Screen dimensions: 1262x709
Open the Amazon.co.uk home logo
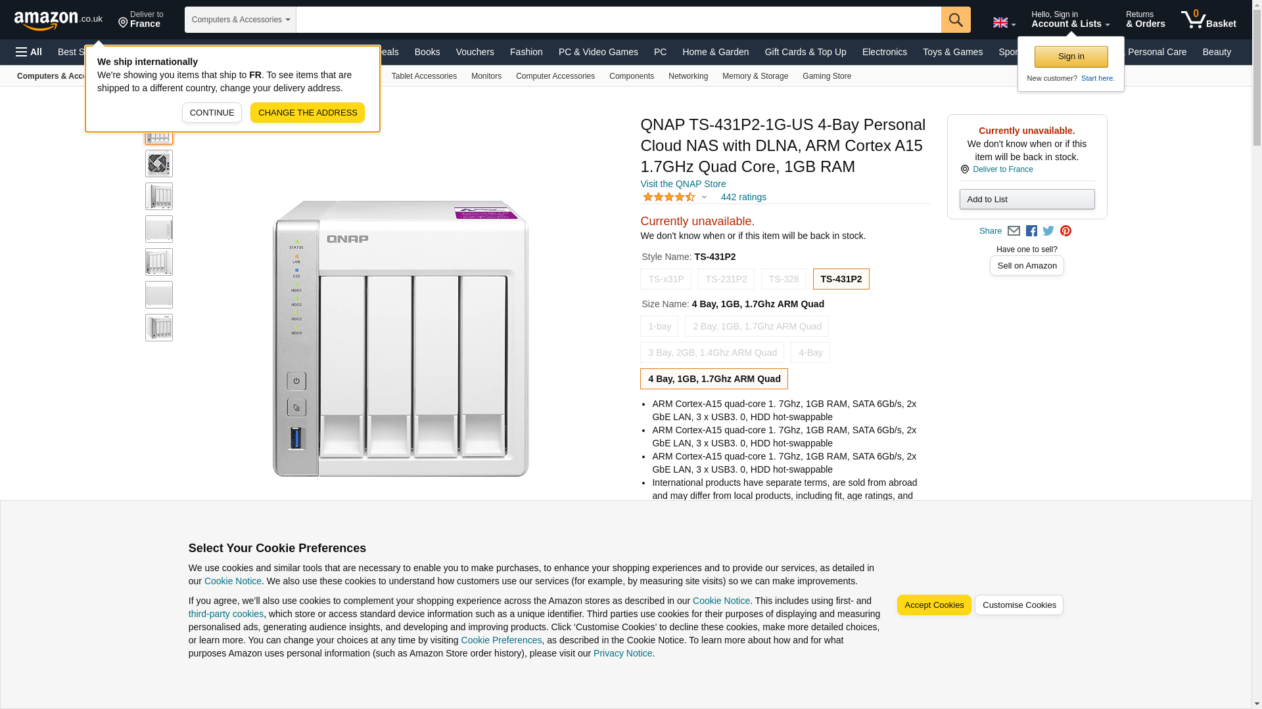(x=58, y=20)
